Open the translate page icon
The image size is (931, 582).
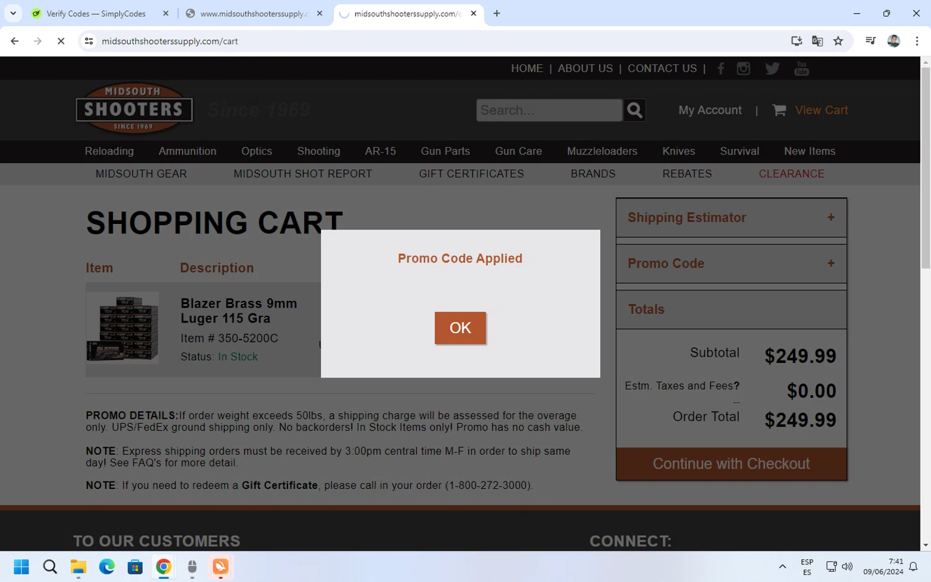(817, 41)
